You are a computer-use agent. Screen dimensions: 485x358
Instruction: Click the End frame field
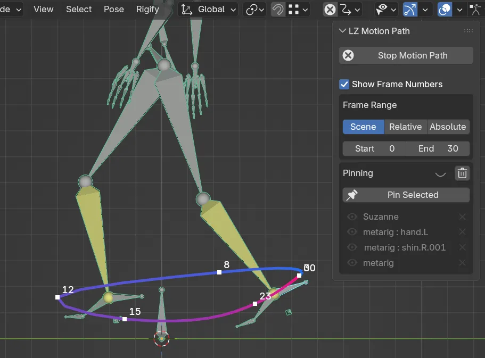[x=438, y=149]
